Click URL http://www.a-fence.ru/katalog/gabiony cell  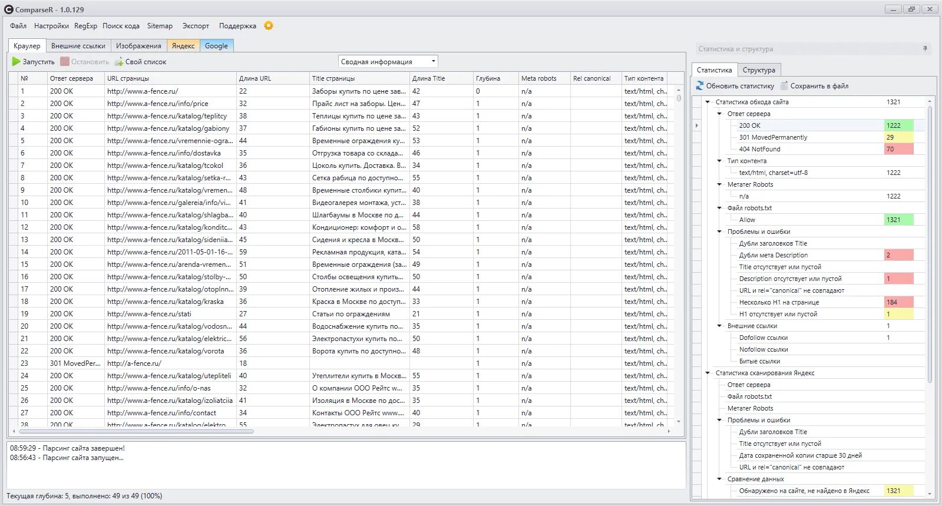pos(170,128)
